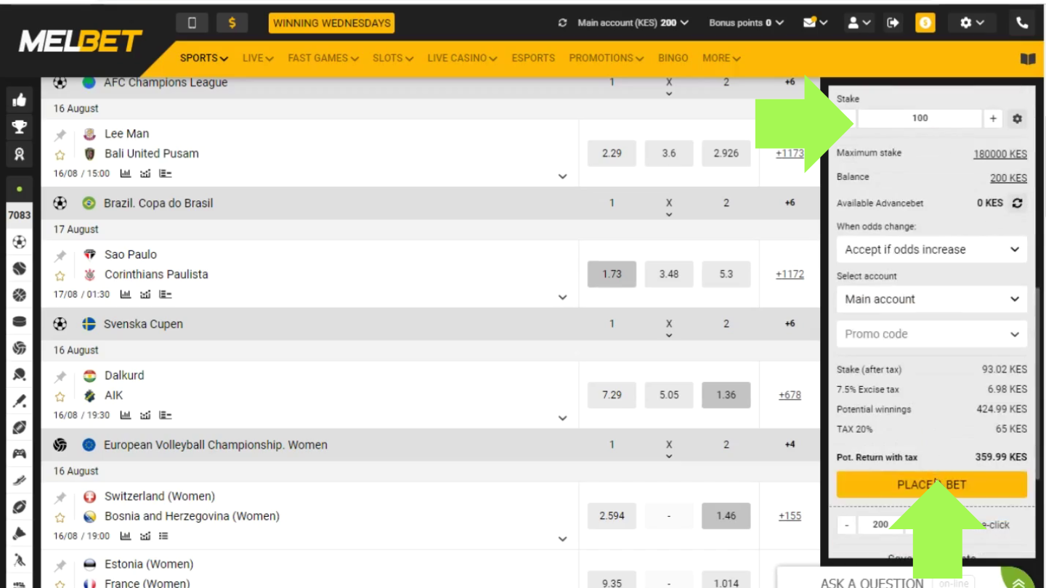Select the ice hockey puck sidebar icon

[20, 322]
